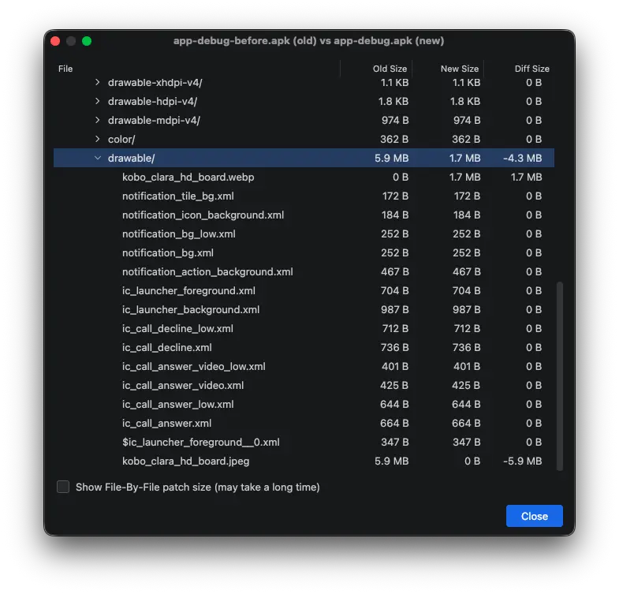619x594 pixels.
Task: Expand the color folder chevron
Action: click(98, 140)
